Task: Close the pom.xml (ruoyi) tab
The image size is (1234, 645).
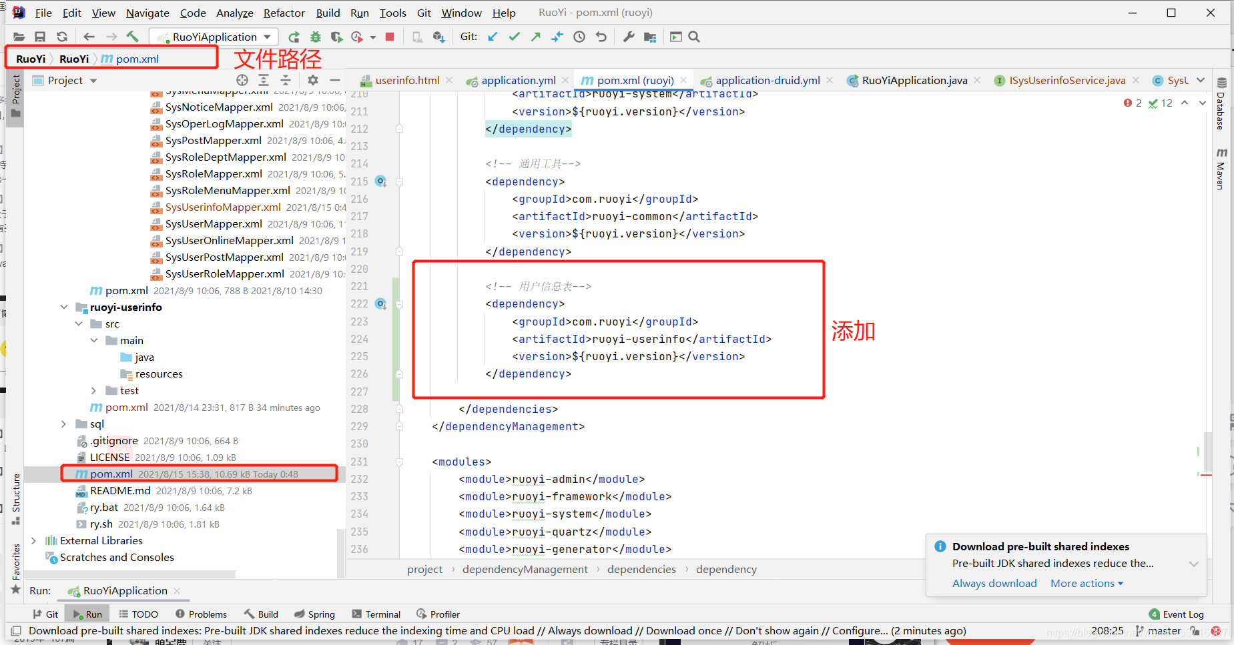Action: pyautogui.click(x=683, y=81)
